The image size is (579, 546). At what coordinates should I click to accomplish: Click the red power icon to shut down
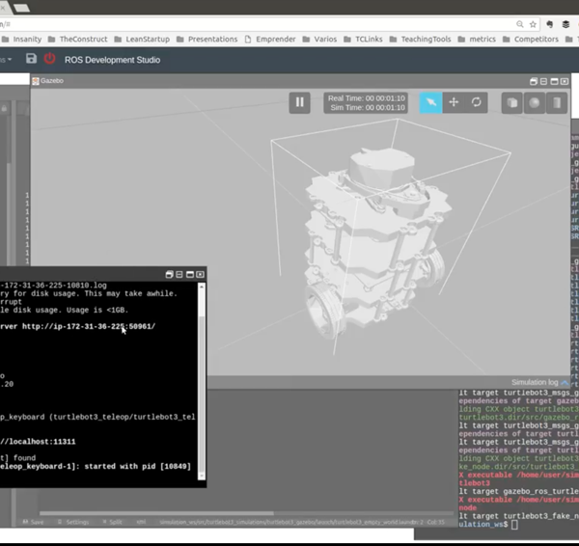pyautogui.click(x=49, y=59)
